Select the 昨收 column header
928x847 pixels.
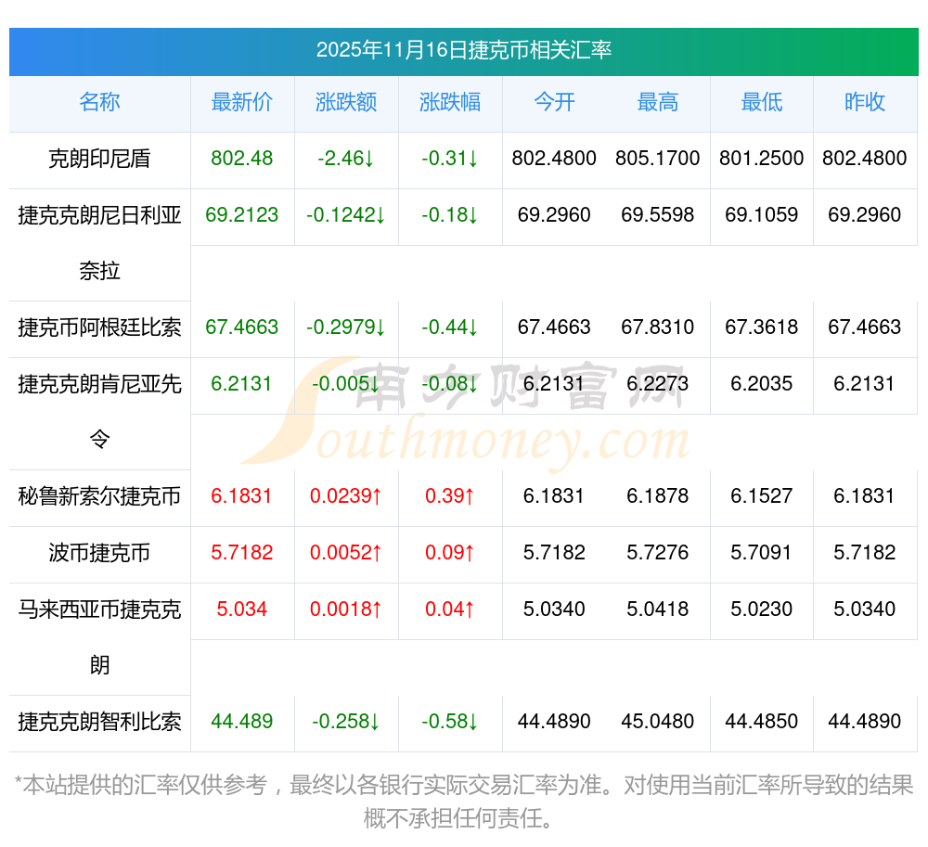[x=865, y=103]
